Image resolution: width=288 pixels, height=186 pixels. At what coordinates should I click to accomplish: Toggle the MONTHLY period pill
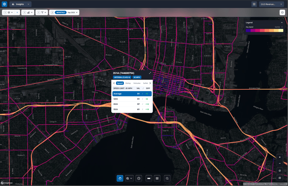[x=61, y=12]
